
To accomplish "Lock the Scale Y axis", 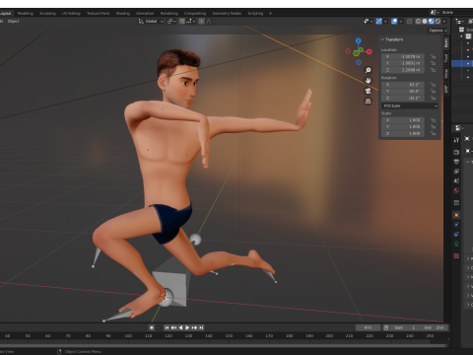I will [x=433, y=126].
